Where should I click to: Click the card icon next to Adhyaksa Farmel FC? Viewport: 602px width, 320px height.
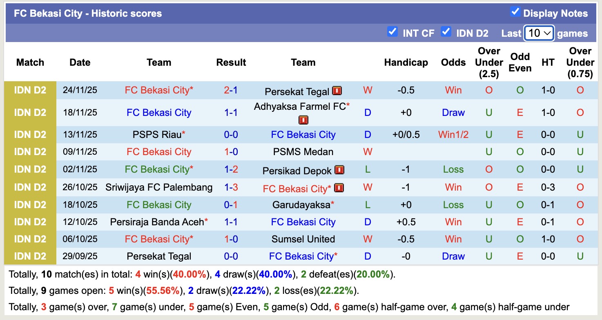303,120
